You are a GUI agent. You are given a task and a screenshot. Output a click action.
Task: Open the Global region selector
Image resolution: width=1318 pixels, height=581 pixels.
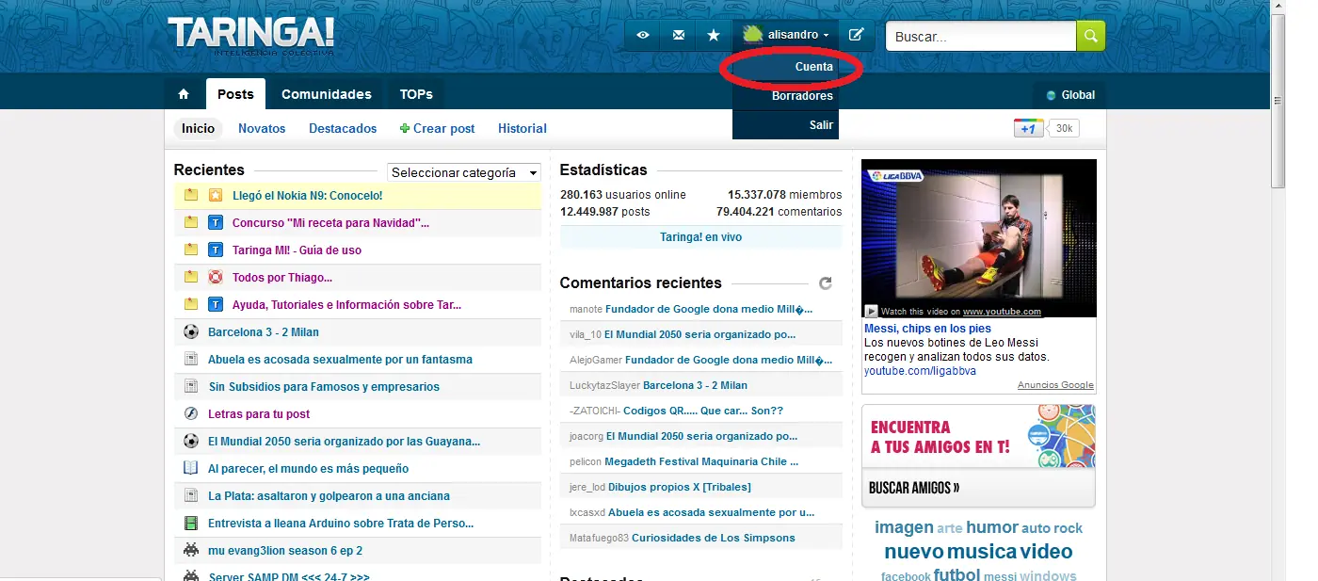(x=1070, y=94)
